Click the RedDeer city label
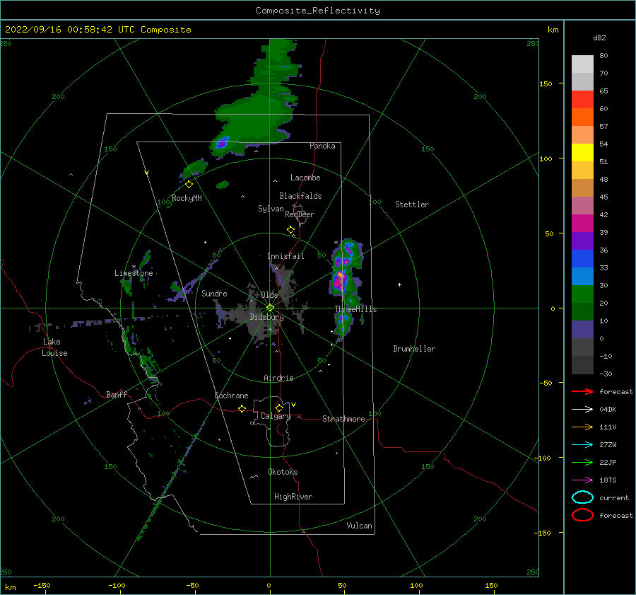636x595 pixels. (300, 214)
